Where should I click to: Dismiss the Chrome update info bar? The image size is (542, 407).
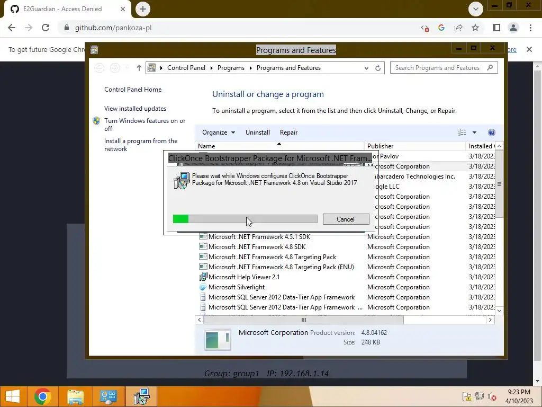pyautogui.click(x=529, y=49)
